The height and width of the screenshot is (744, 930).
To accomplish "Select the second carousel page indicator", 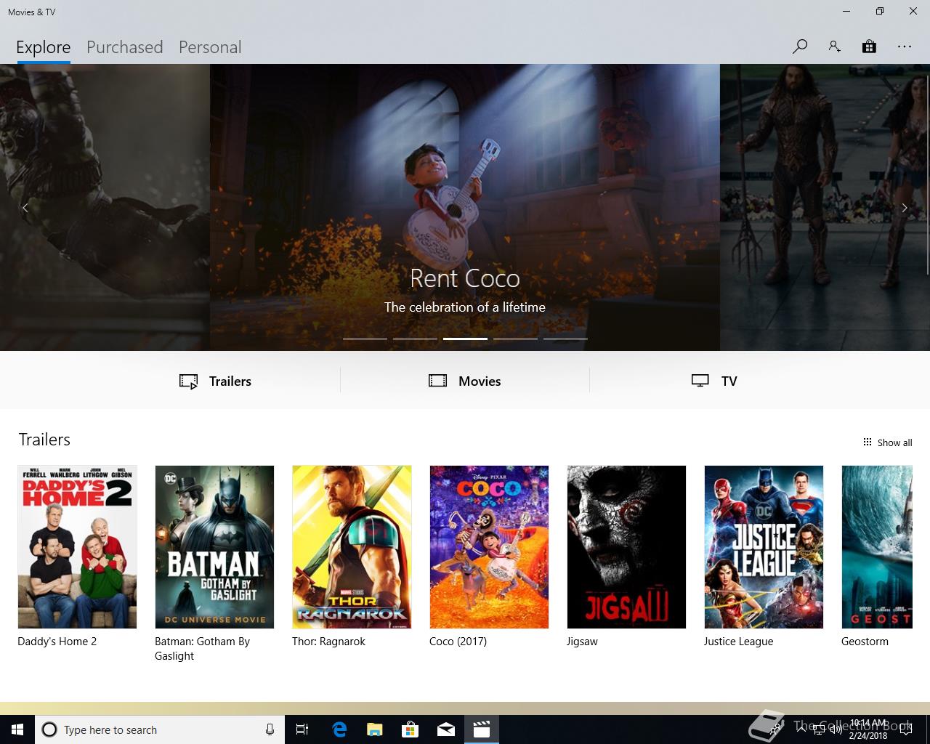I will 415,339.
